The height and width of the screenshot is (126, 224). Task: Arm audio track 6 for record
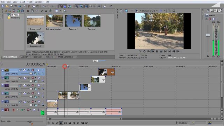tap(14, 110)
